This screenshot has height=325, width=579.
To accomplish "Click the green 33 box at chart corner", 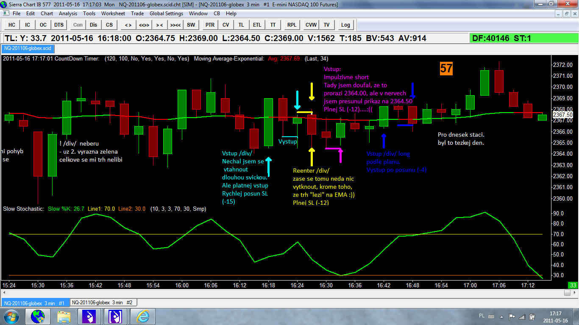I will coord(573,285).
